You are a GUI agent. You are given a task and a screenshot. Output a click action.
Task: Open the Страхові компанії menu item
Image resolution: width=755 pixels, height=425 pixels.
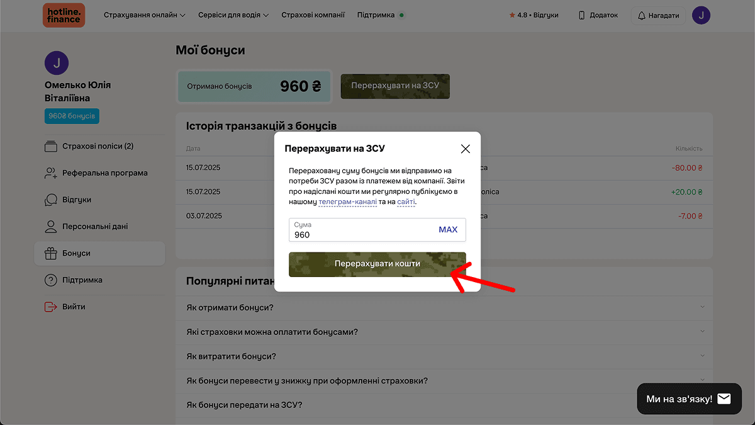tap(313, 14)
